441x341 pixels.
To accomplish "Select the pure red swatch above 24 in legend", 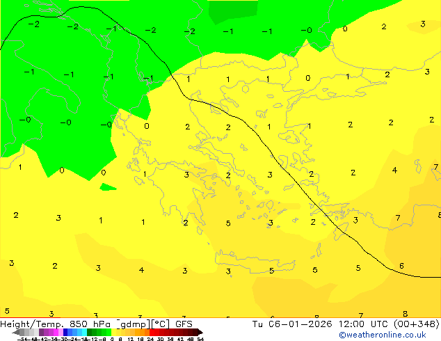I will click(152, 332).
